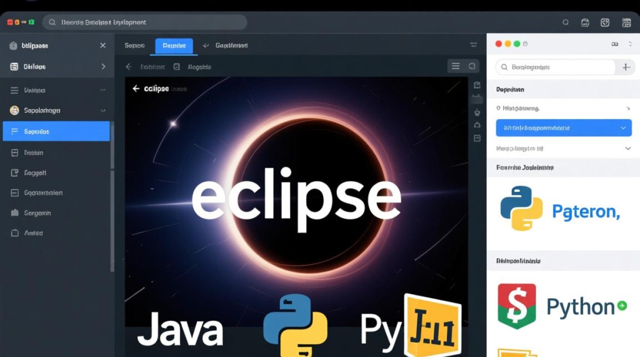Image resolution: width=640 pixels, height=357 pixels.
Task: Open the row with the right arrow above the blue dropdown
Action: [564, 109]
